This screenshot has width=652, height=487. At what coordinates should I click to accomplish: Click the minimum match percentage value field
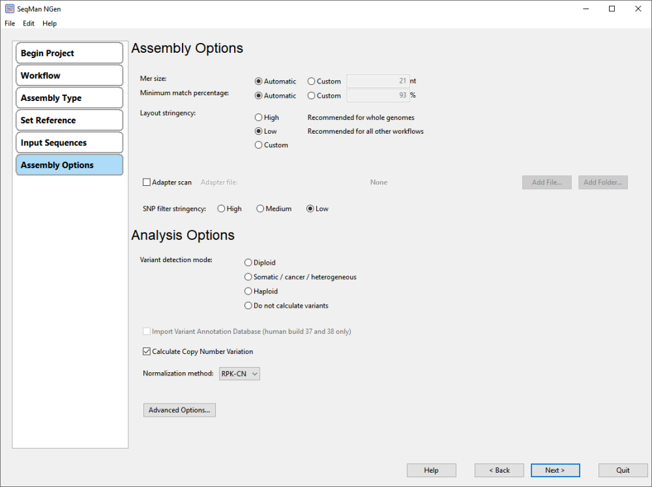coord(378,95)
